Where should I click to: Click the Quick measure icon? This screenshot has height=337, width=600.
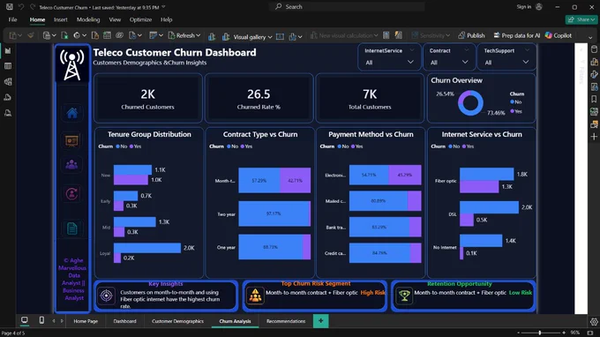point(398,35)
